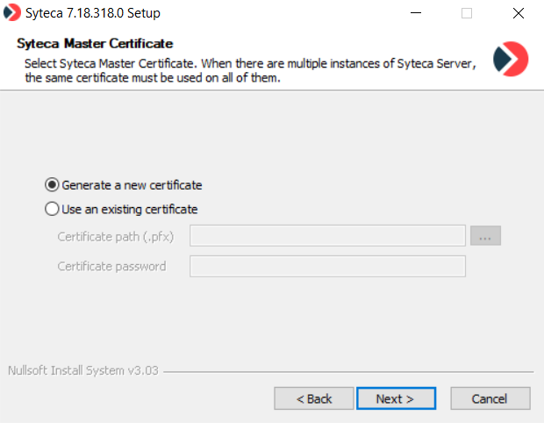Select Generate a new certificate option
The image size is (544, 423).
click(x=53, y=185)
